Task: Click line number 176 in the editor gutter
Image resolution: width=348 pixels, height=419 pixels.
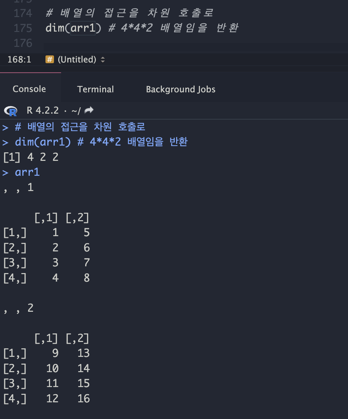Action: tap(23, 43)
